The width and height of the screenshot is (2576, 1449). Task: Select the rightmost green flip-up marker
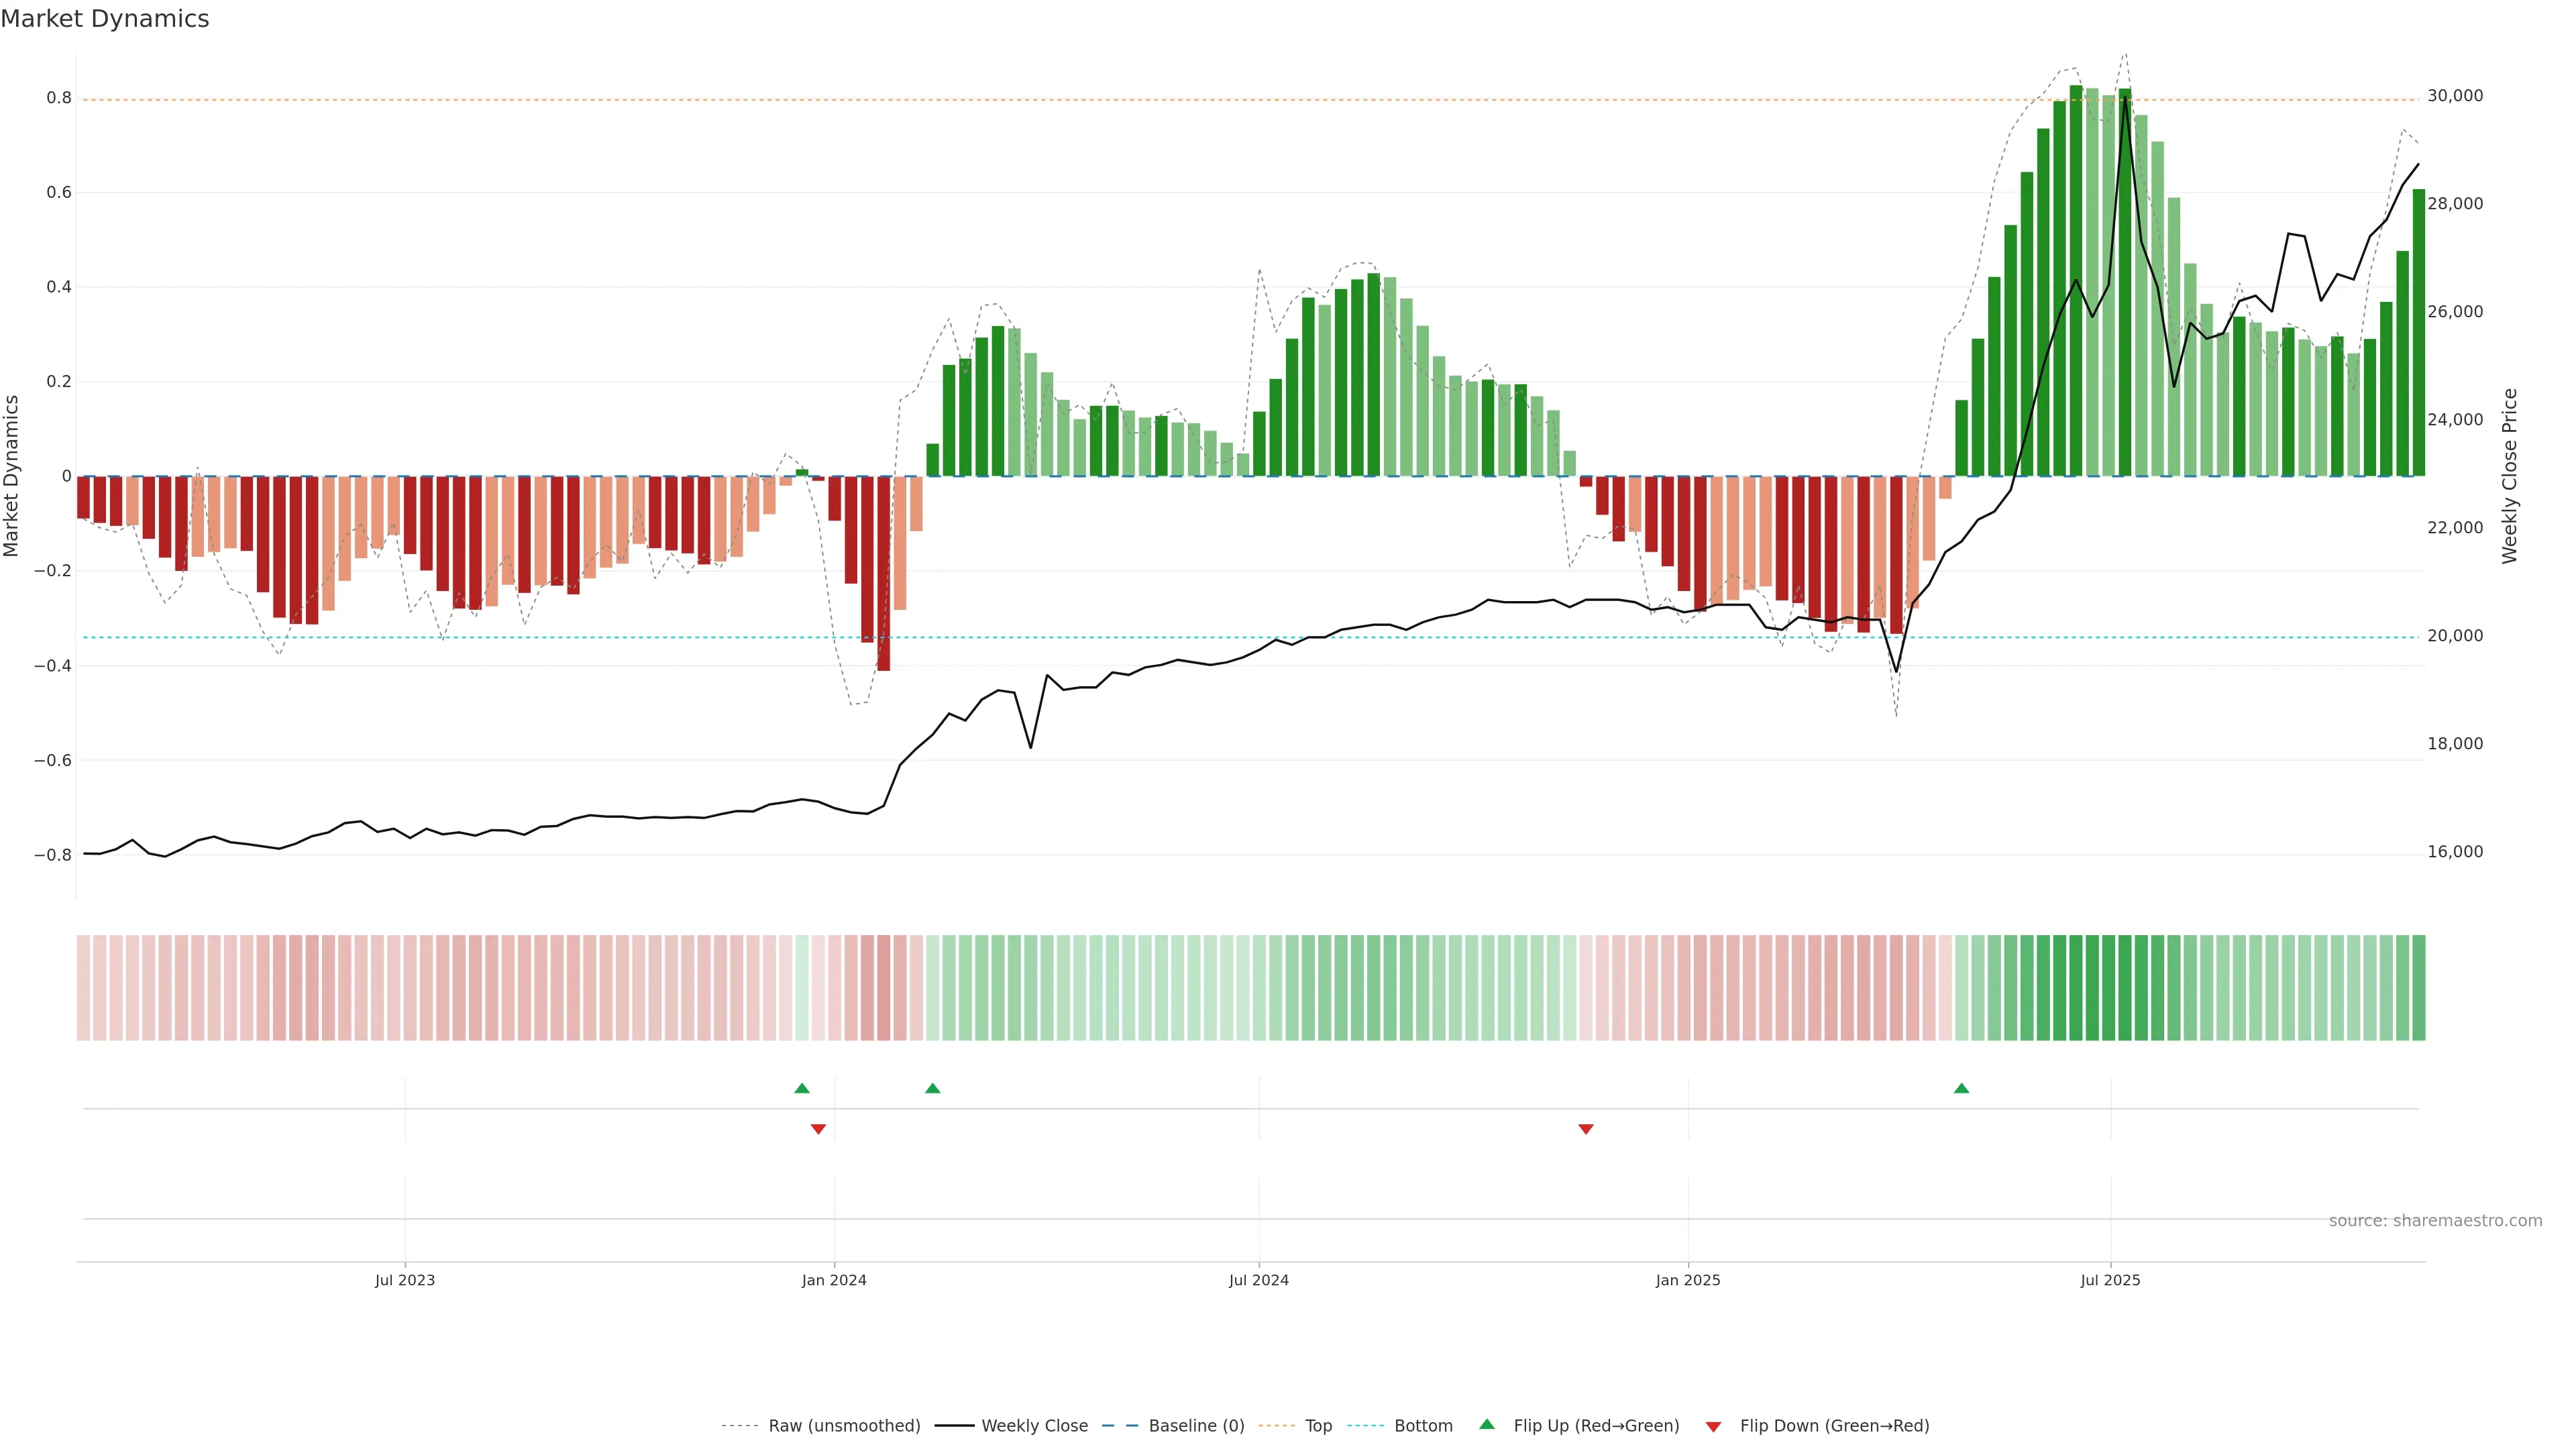[1961, 1088]
